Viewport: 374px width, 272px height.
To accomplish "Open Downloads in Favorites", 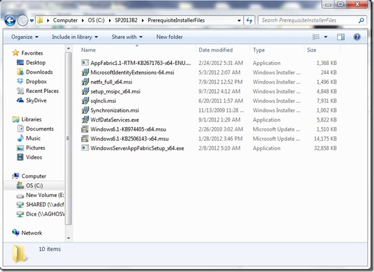I will point(40,72).
